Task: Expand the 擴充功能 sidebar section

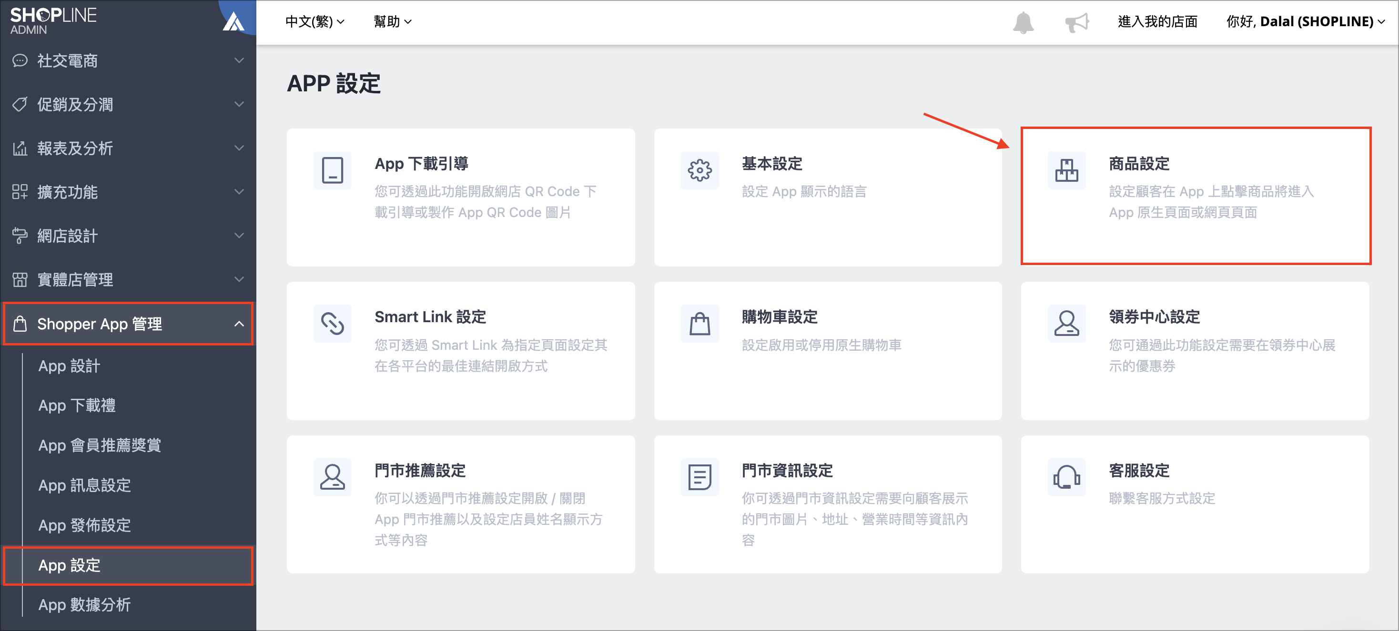Action: pos(238,191)
